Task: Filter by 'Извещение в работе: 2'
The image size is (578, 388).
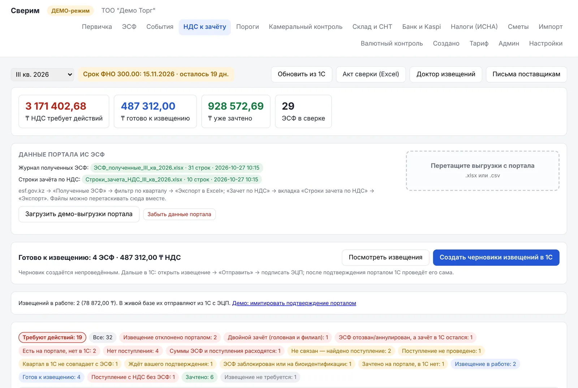Action: click(x=485, y=364)
